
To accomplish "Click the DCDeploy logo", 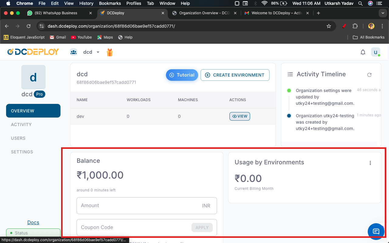I will click(33, 52).
